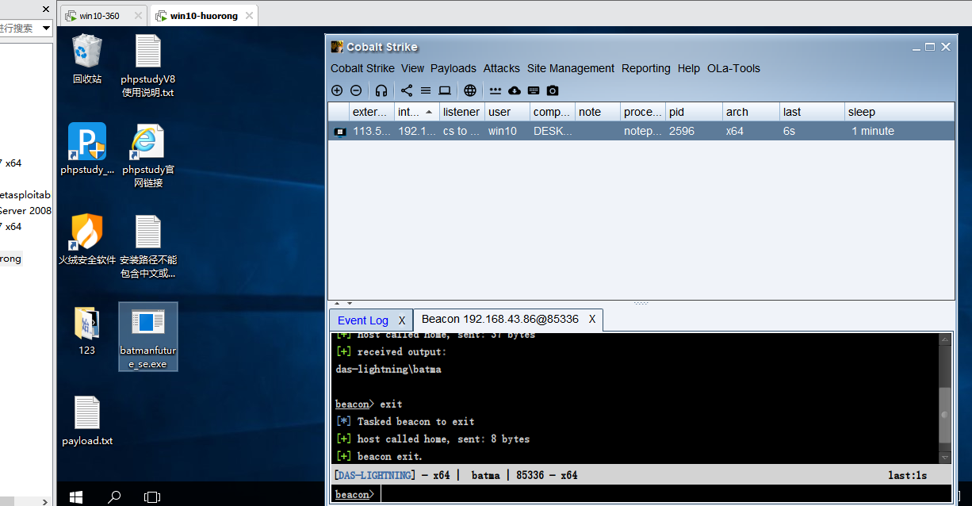Viewport: 972px width, 506px height.
Task: Sort sessions by listener column header
Action: [x=461, y=112]
